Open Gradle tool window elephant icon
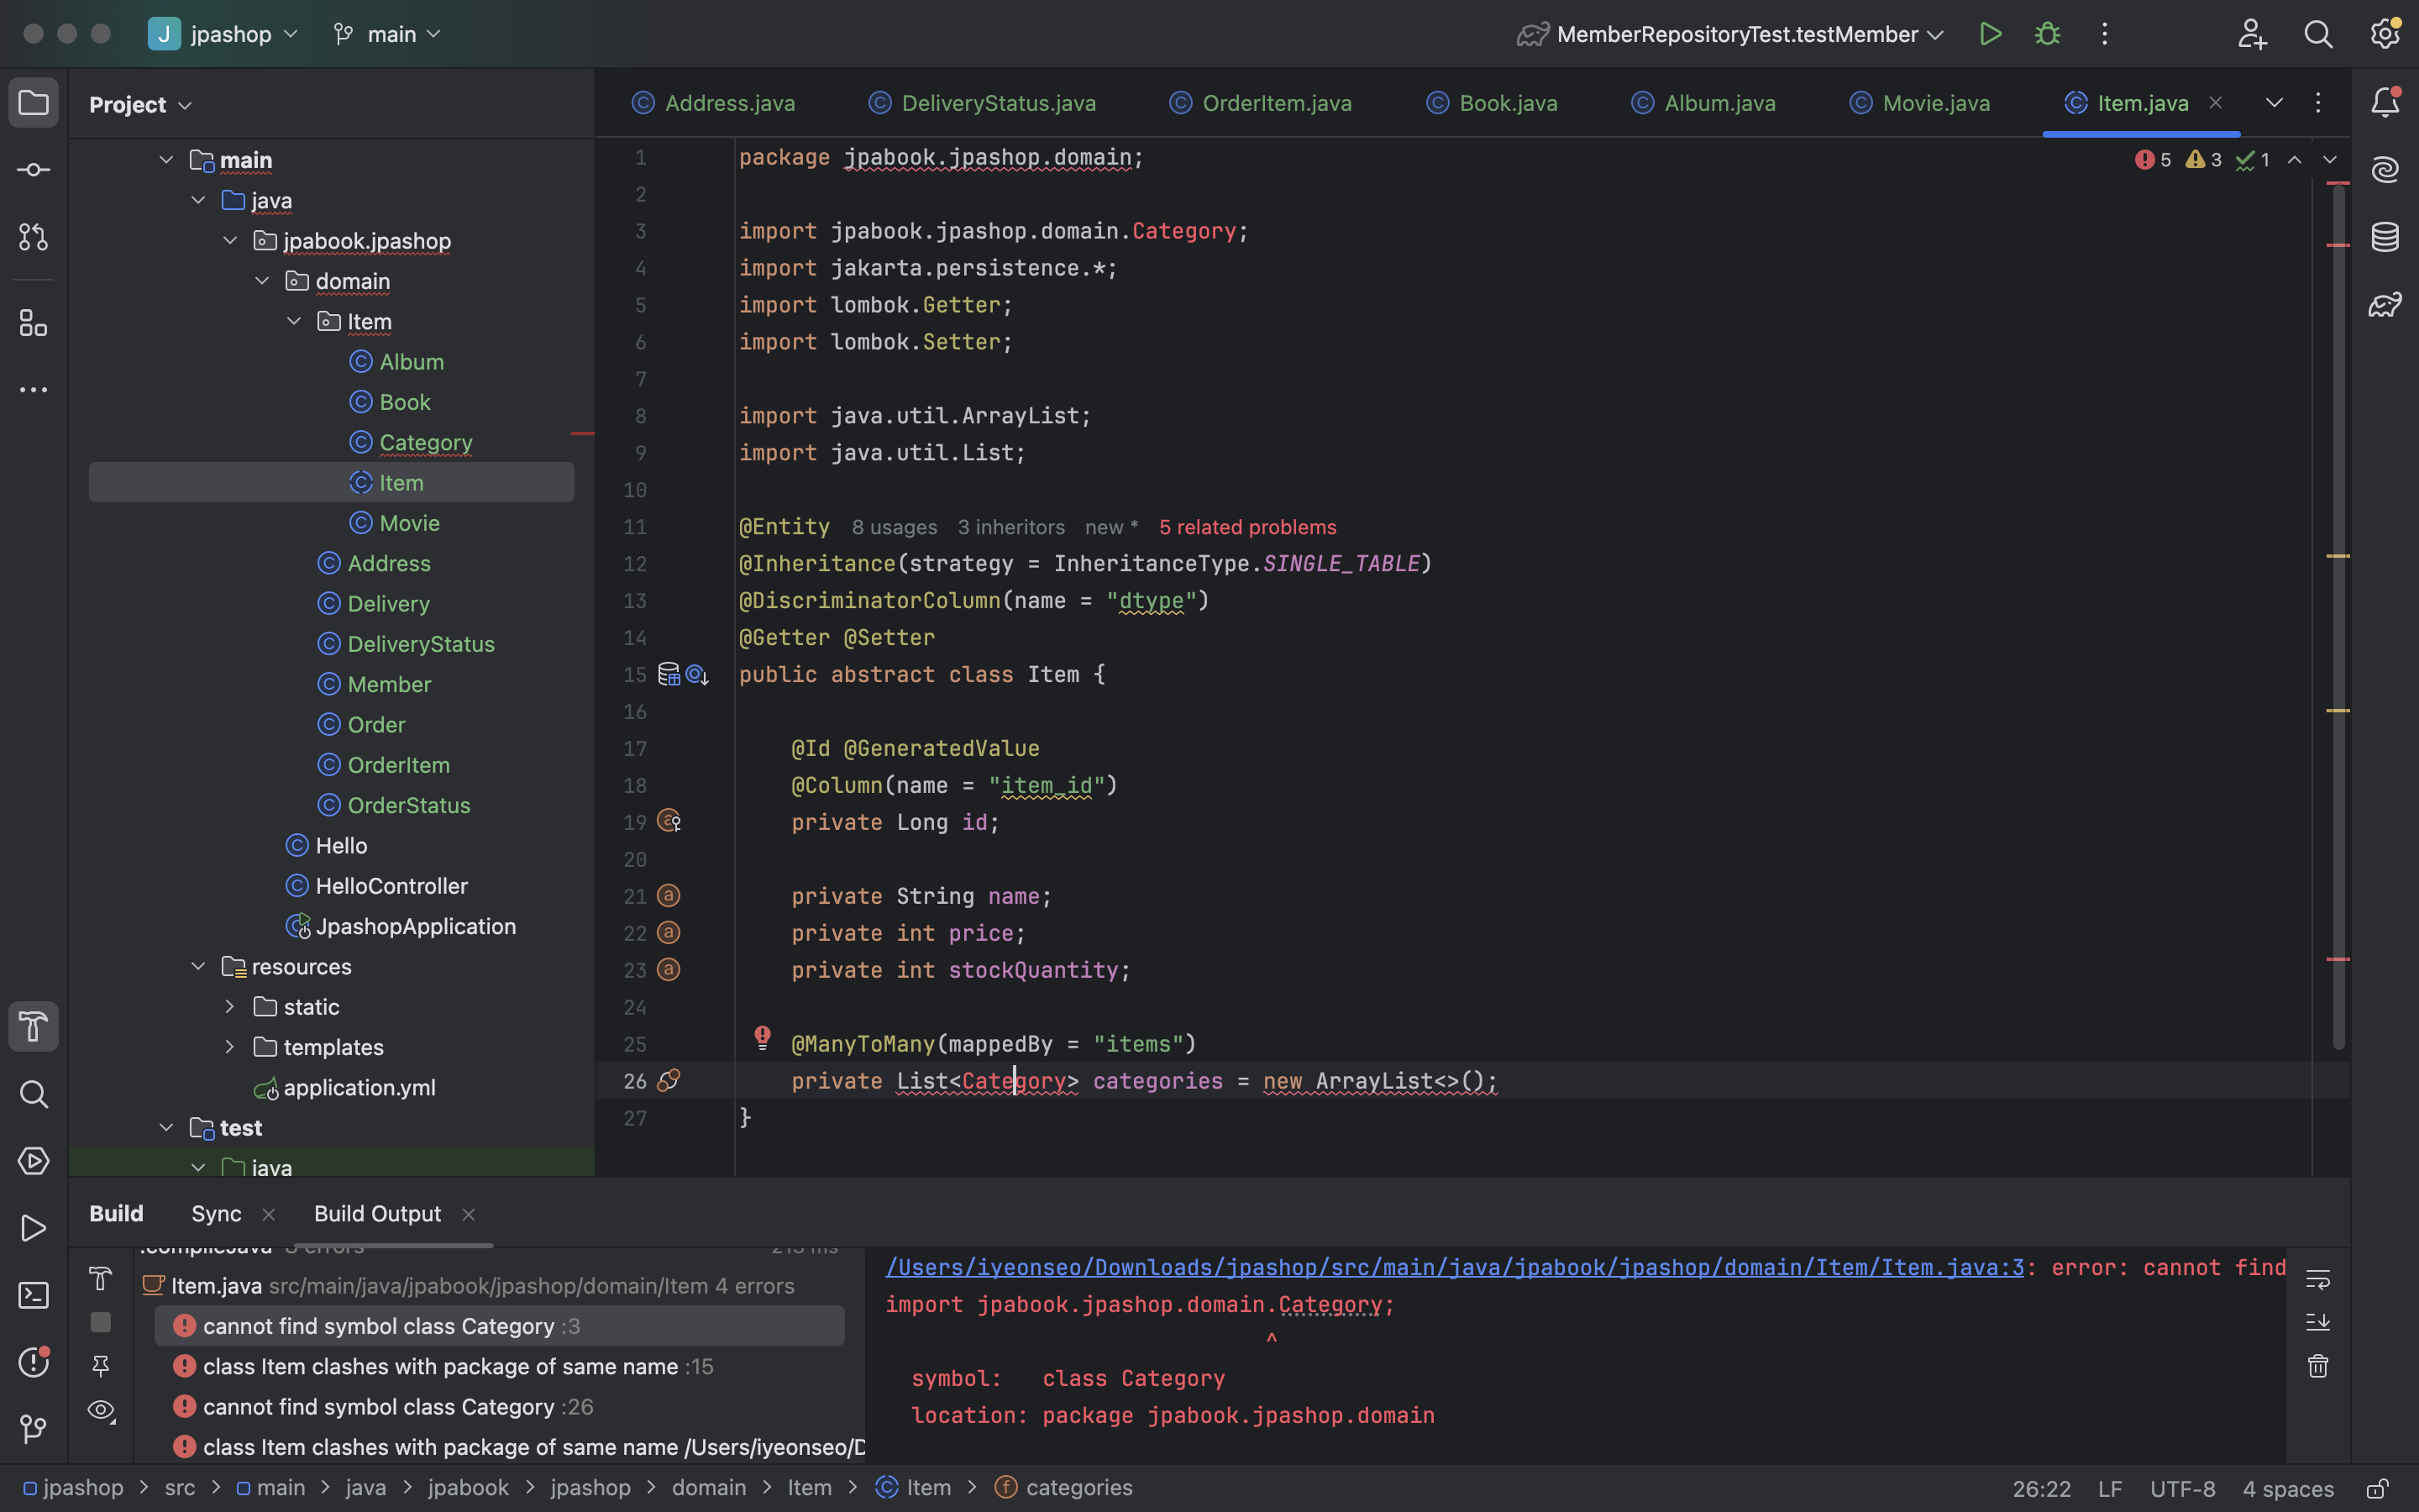 (x=2385, y=304)
